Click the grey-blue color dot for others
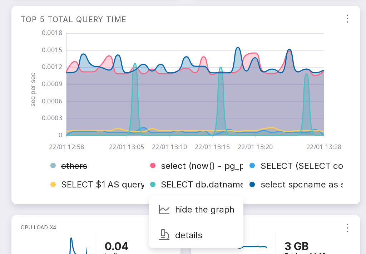 (x=53, y=166)
